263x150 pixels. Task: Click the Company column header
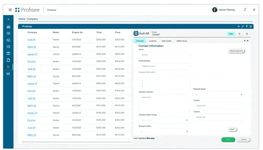(32, 32)
